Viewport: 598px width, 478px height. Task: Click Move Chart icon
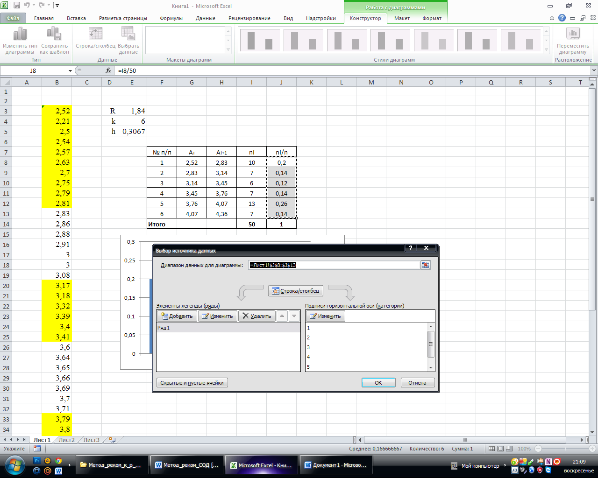click(573, 34)
